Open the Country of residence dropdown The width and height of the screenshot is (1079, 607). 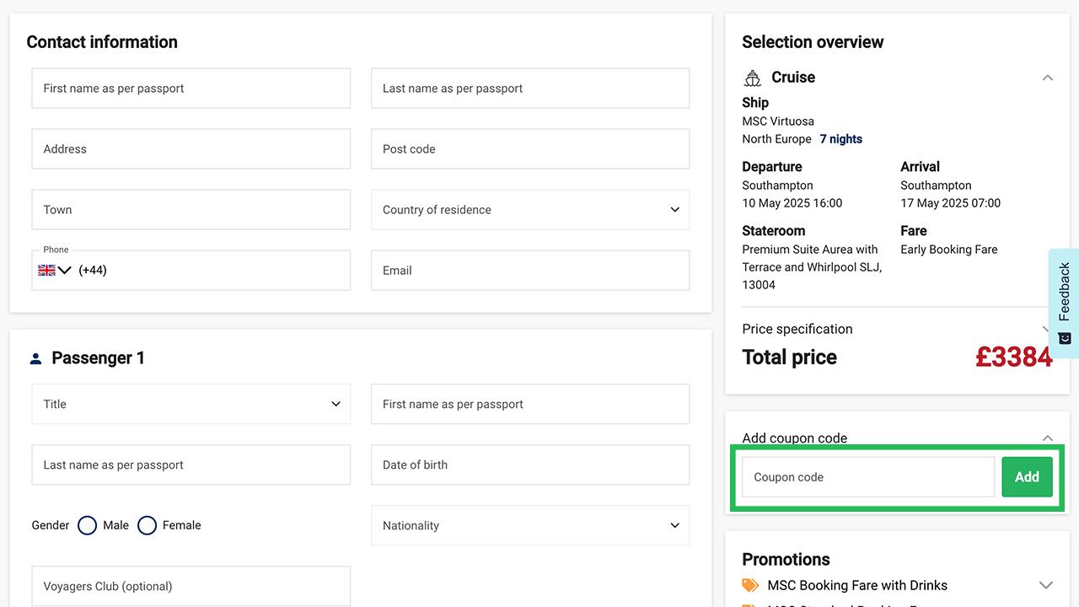[529, 210]
